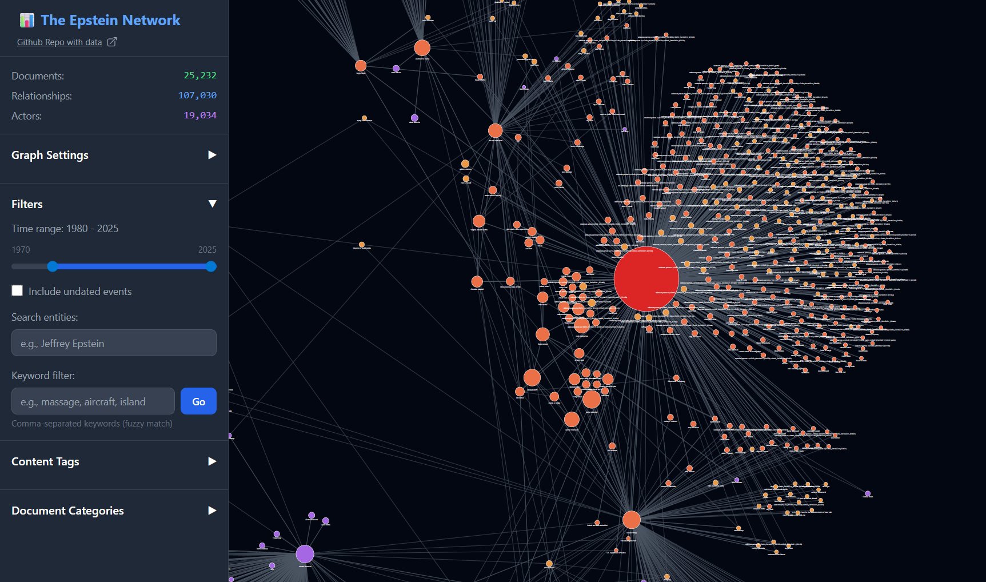Viewport: 986px width, 582px height.
Task: Click the "Keyword filter:" label
Action: 43,376
